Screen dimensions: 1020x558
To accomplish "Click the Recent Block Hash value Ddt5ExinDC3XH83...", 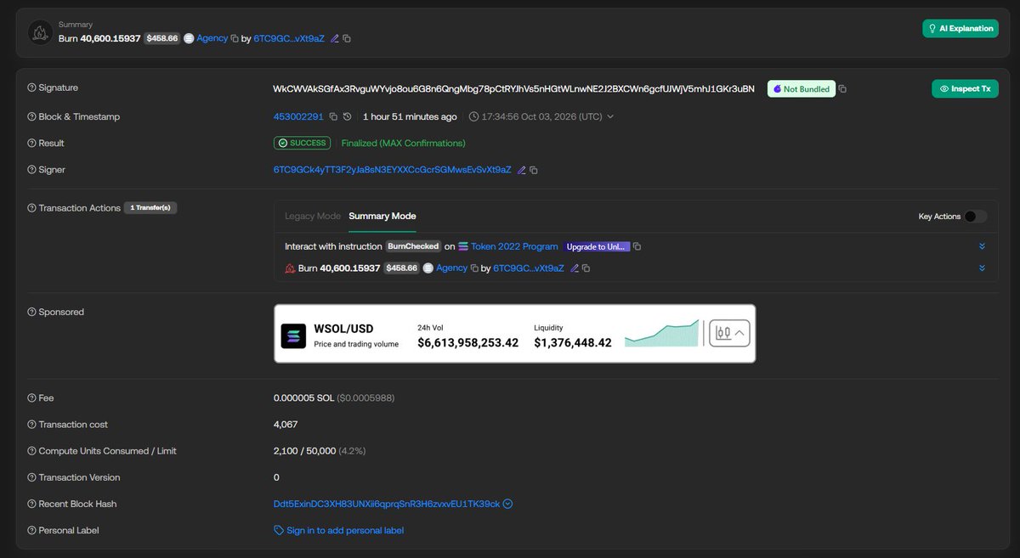I will [x=387, y=504].
